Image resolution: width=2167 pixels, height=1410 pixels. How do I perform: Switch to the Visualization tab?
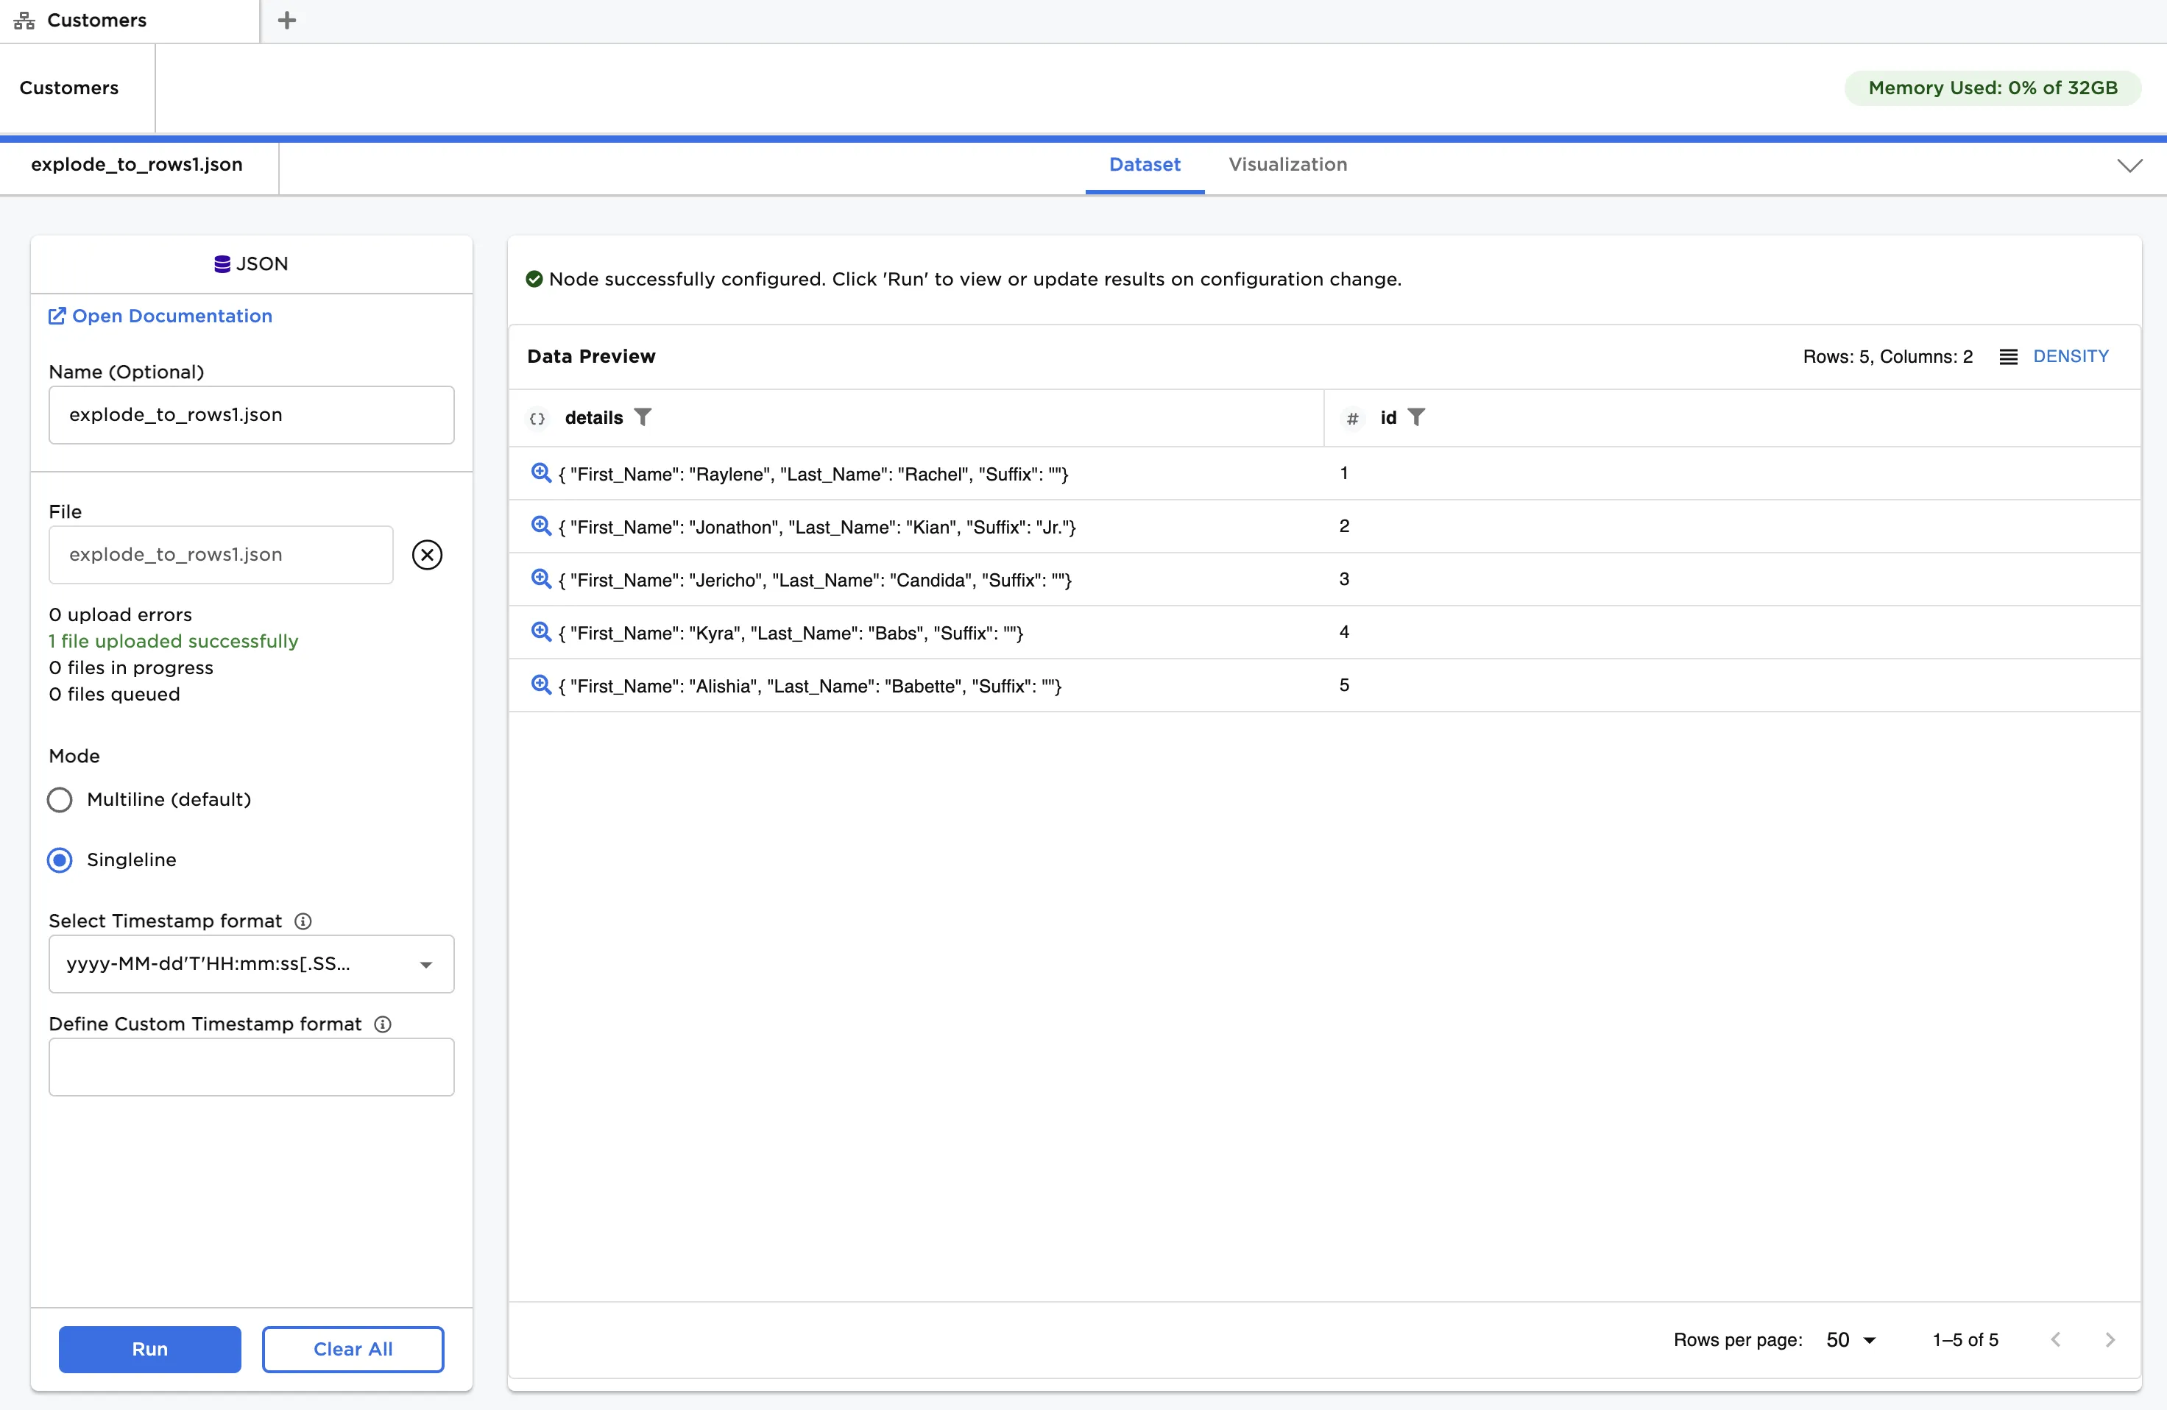coord(1287,165)
